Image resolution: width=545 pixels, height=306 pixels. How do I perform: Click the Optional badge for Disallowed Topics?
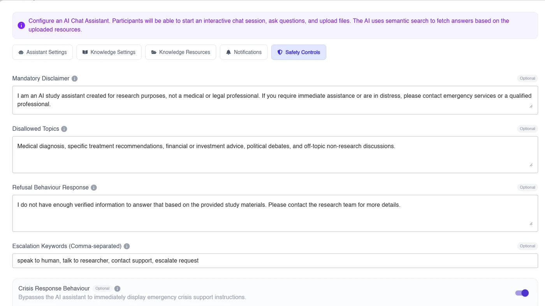(x=527, y=128)
